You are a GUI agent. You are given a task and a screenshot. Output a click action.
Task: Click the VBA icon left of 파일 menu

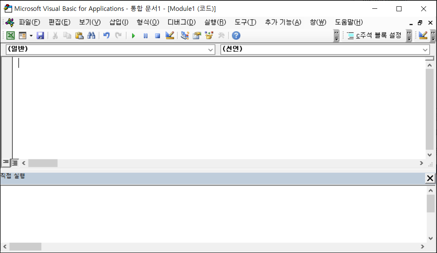pyautogui.click(x=10, y=22)
